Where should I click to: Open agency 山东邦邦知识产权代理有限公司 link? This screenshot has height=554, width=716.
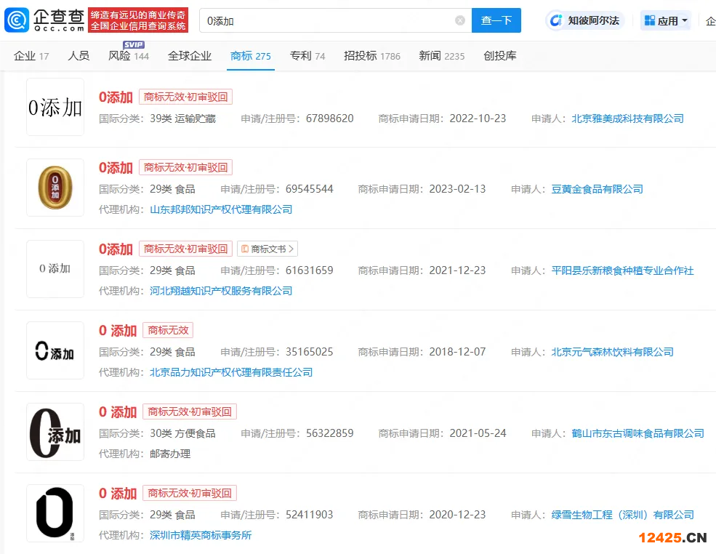pyautogui.click(x=221, y=209)
